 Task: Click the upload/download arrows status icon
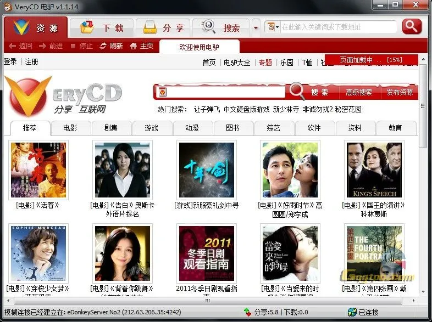[x=247, y=312]
